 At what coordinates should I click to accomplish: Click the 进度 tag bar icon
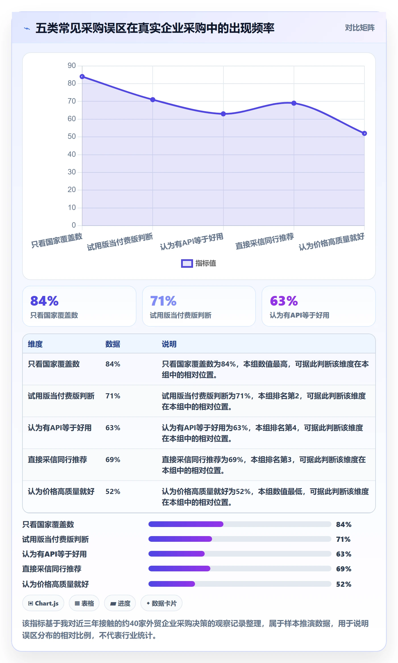click(x=113, y=604)
